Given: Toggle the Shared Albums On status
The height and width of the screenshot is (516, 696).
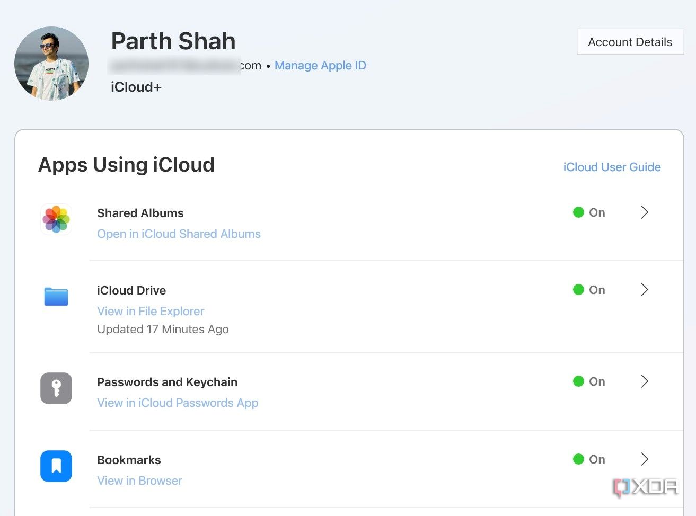Looking at the screenshot, I should point(589,212).
